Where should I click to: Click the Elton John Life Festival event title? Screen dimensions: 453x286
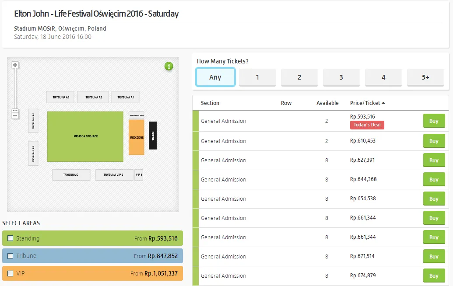pos(96,14)
